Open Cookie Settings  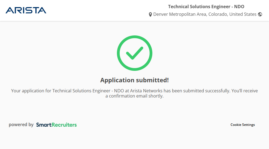pos(243,125)
